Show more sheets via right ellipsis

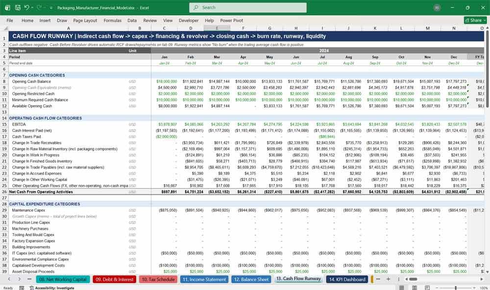point(378,279)
